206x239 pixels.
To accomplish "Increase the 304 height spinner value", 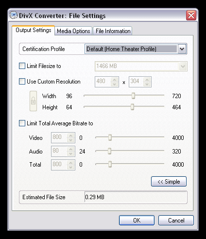I will coord(147,80).
